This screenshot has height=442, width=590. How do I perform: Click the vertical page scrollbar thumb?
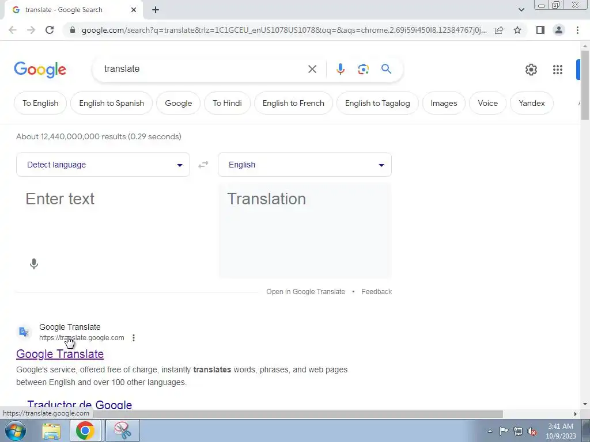click(x=585, y=85)
